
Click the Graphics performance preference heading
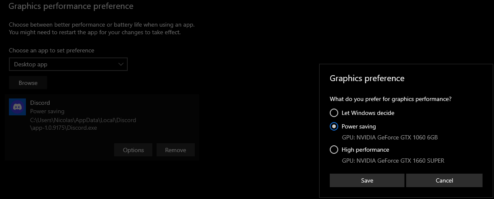pyautogui.click(x=71, y=6)
